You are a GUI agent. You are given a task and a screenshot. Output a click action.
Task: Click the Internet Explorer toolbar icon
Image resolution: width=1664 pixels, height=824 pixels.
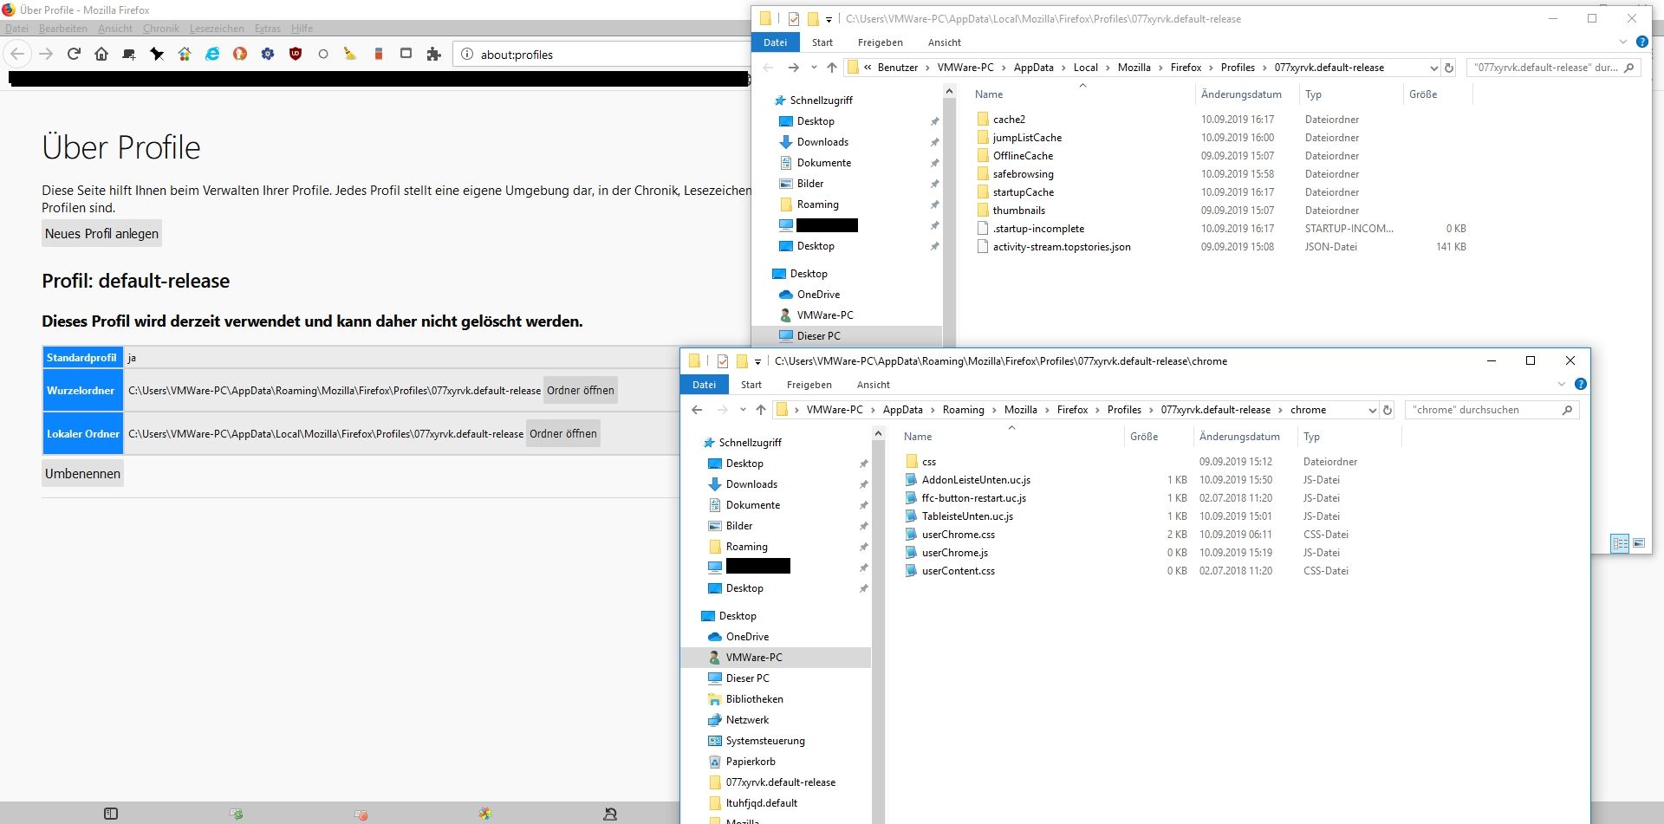point(212,54)
